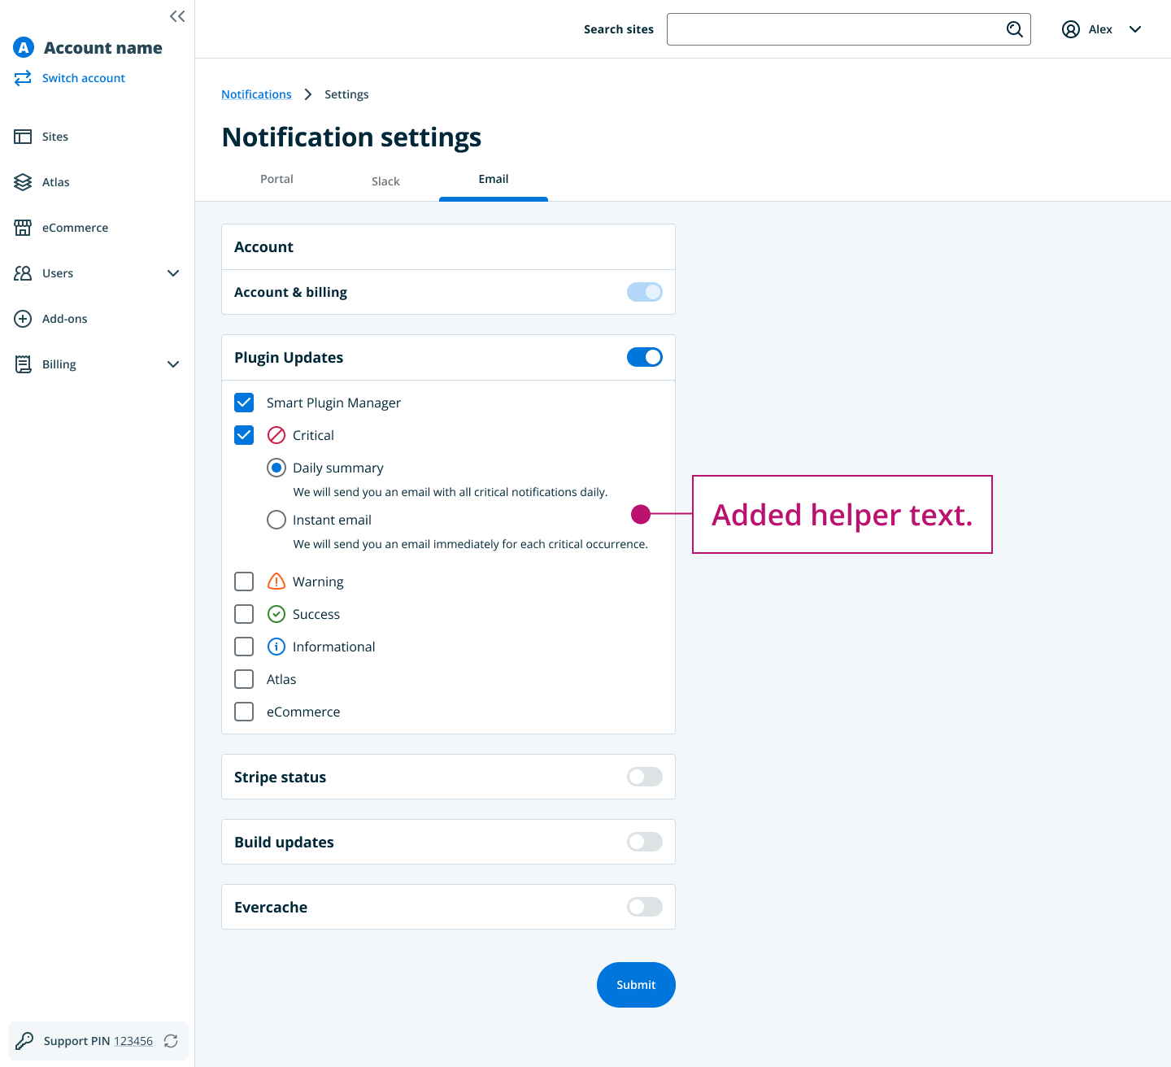Click the Switch account link
The image size is (1171, 1067).
click(x=84, y=78)
